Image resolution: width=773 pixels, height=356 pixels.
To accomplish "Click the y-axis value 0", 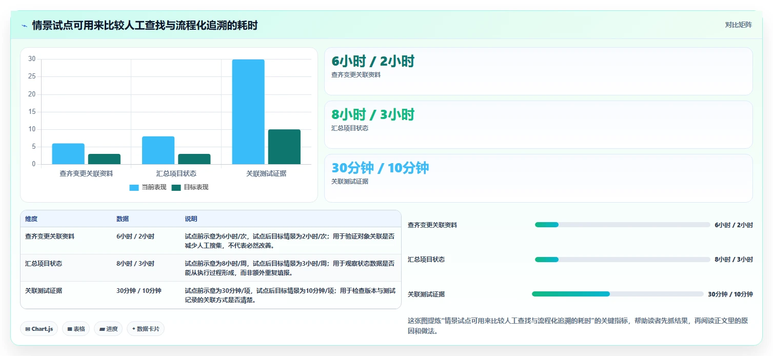I will pyautogui.click(x=34, y=164).
